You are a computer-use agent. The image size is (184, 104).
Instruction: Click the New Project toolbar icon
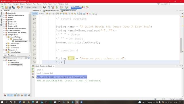point(6,7)
